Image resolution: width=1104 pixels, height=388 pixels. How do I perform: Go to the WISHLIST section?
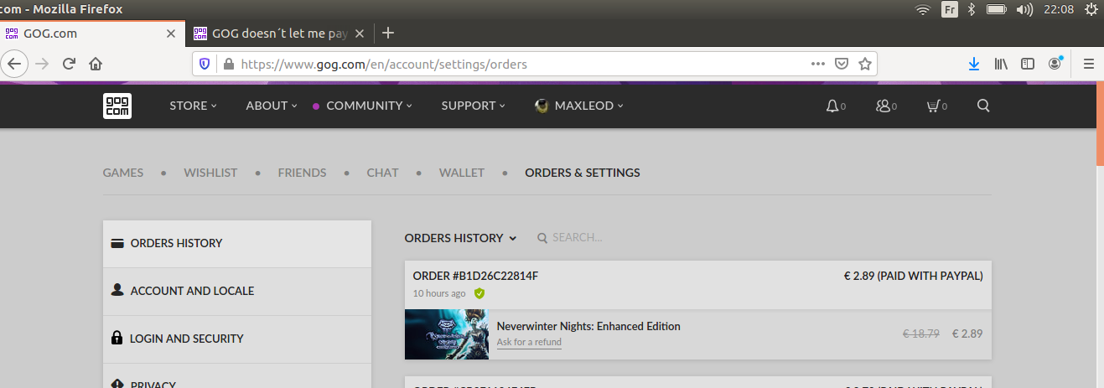click(x=210, y=173)
